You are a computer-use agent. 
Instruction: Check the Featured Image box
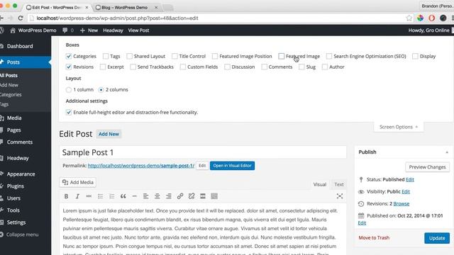click(x=282, y=56)
